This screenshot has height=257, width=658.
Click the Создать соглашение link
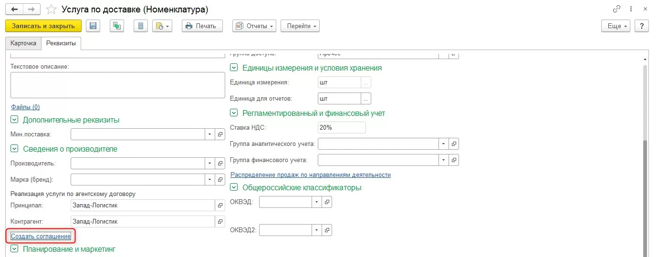click(x=41, y=236)
